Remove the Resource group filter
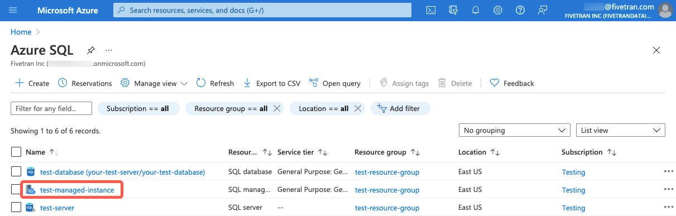This screenshot has width=676, height=216. tap(276, 108)
